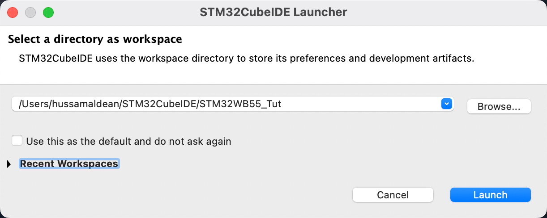Screen dimensions: 547x218
Task: Click the STM32WB55_Tut folder name in path
Action: click(240, 104)
